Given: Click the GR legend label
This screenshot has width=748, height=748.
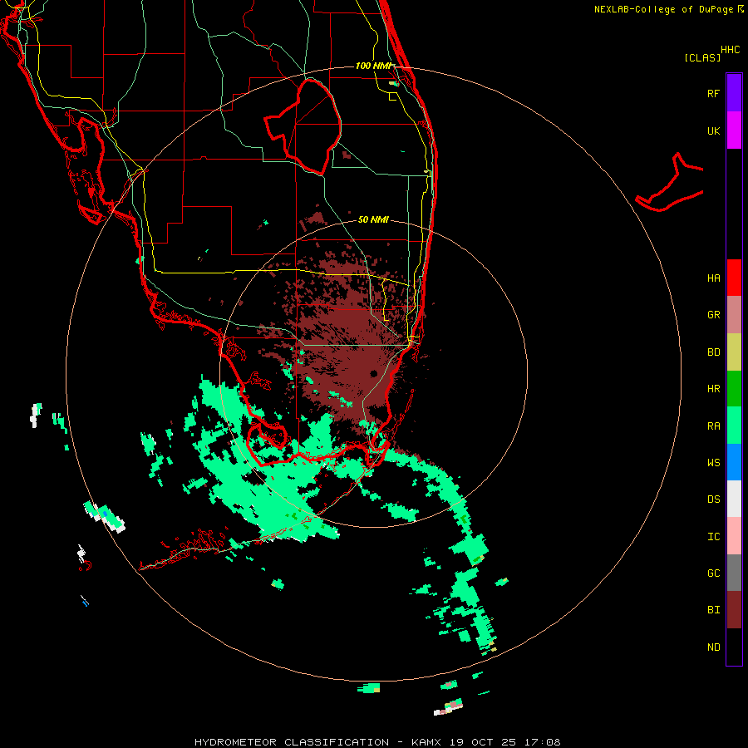Looking at the screenshot, I should tap(713, 315).
